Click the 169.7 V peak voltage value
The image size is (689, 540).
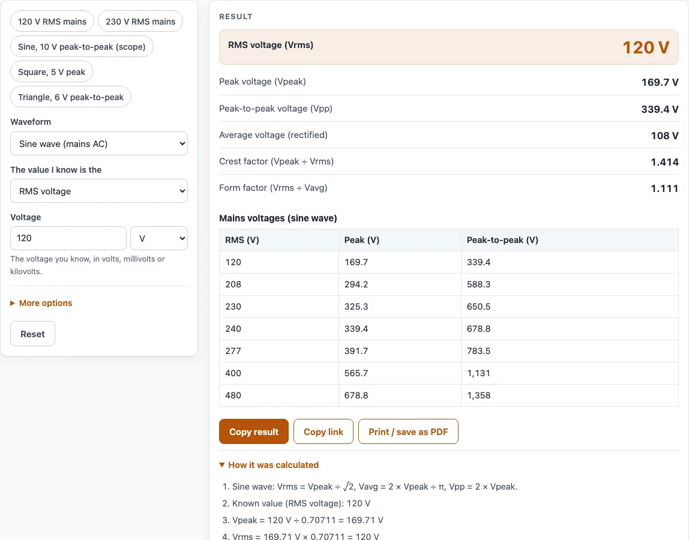pos(660,82)
